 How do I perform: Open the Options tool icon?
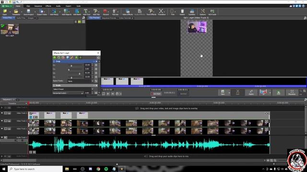[202, 12]
